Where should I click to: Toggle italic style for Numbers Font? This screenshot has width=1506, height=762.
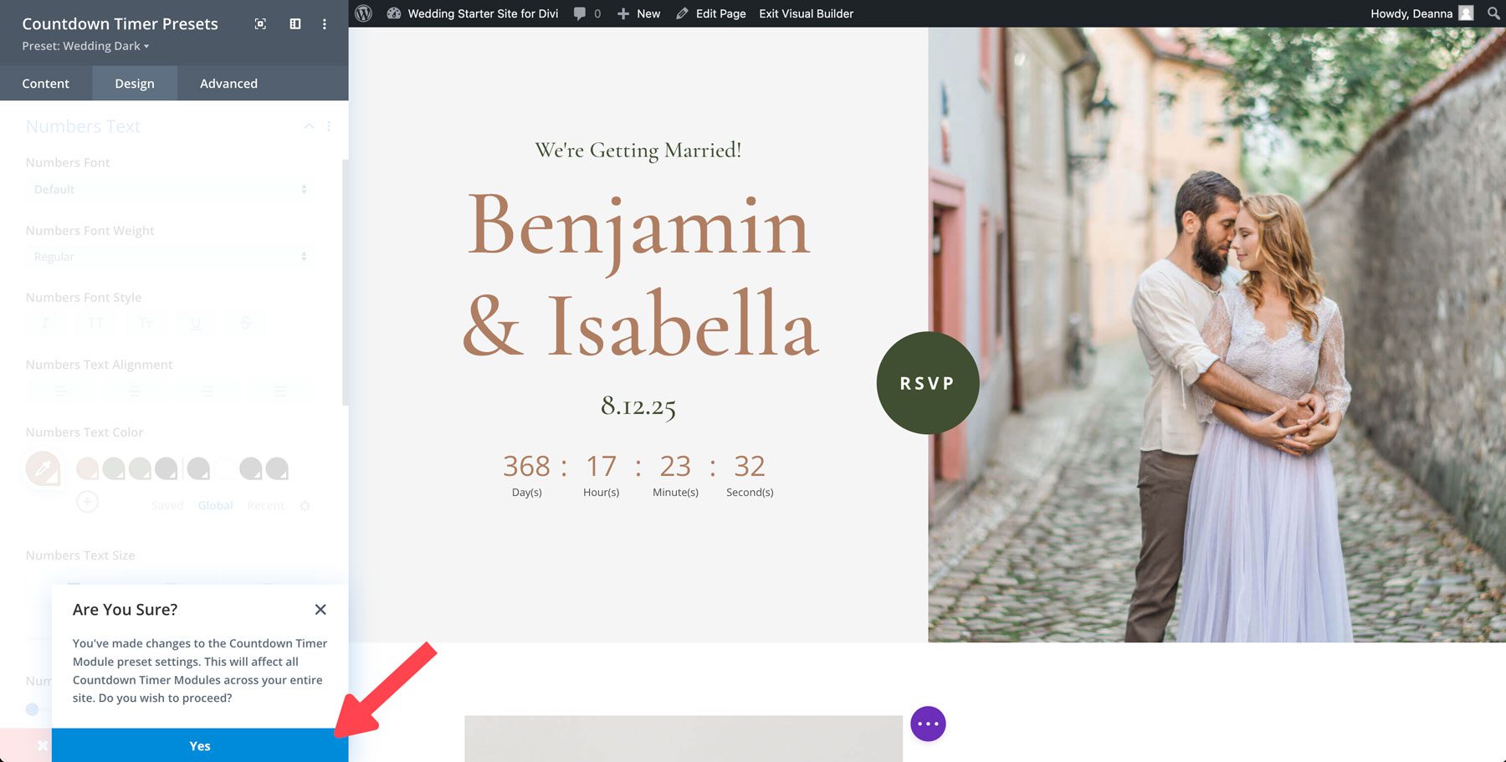click(x=45, y=323)
